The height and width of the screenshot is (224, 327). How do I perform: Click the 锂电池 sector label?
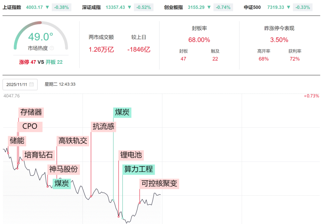[131, 155]
